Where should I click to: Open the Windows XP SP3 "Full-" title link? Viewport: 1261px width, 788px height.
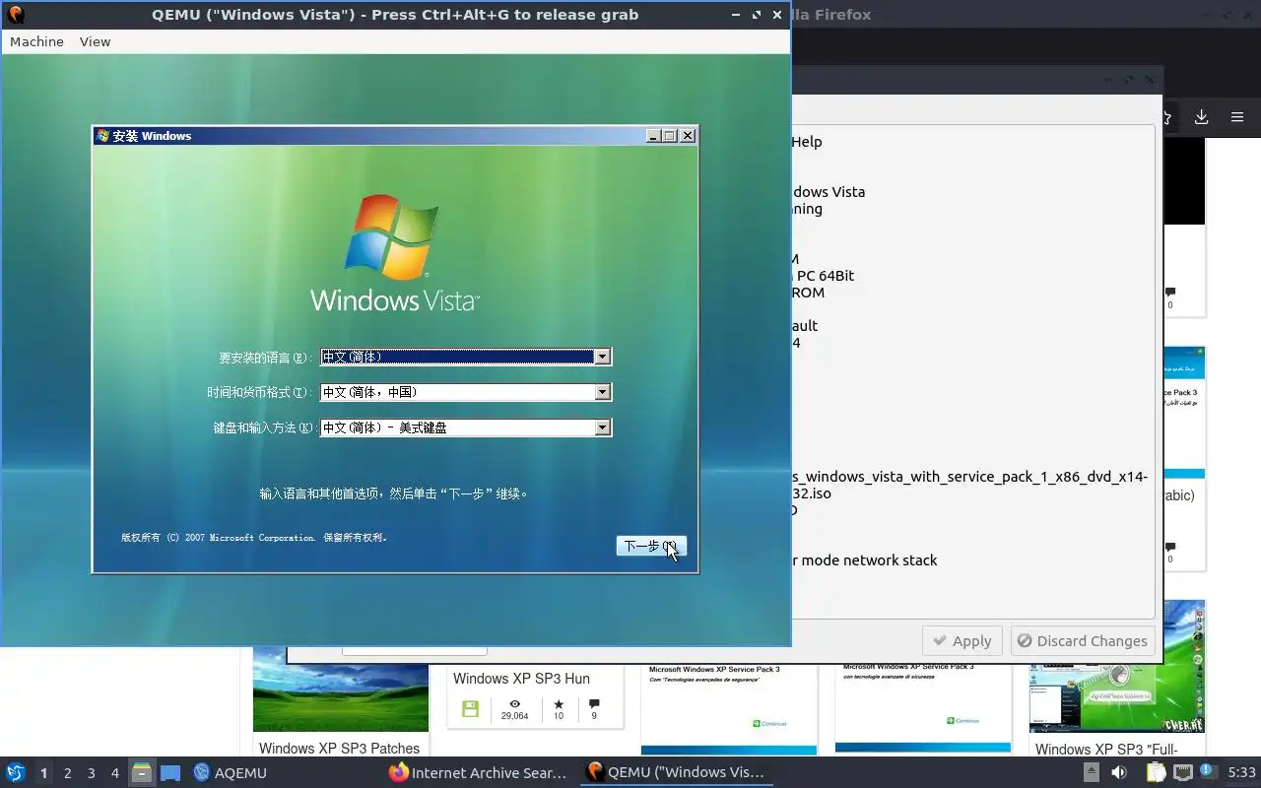point(1106,749)
